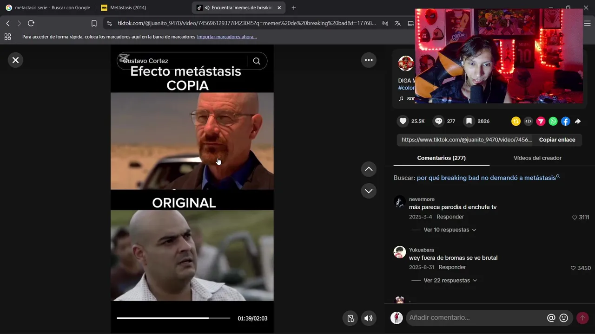Close the active TikTok browser tab
Screen dimensions: 595x334
279,8
